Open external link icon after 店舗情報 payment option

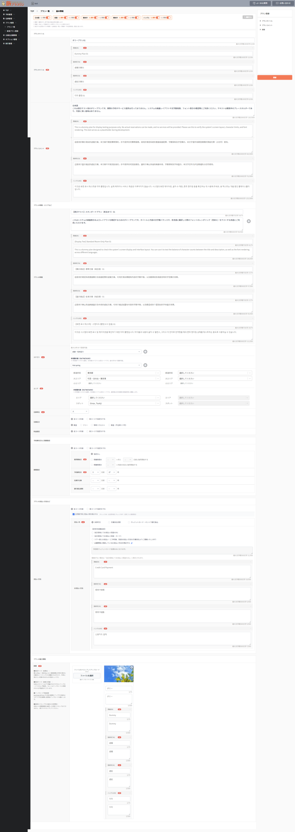tap(131, 543)
